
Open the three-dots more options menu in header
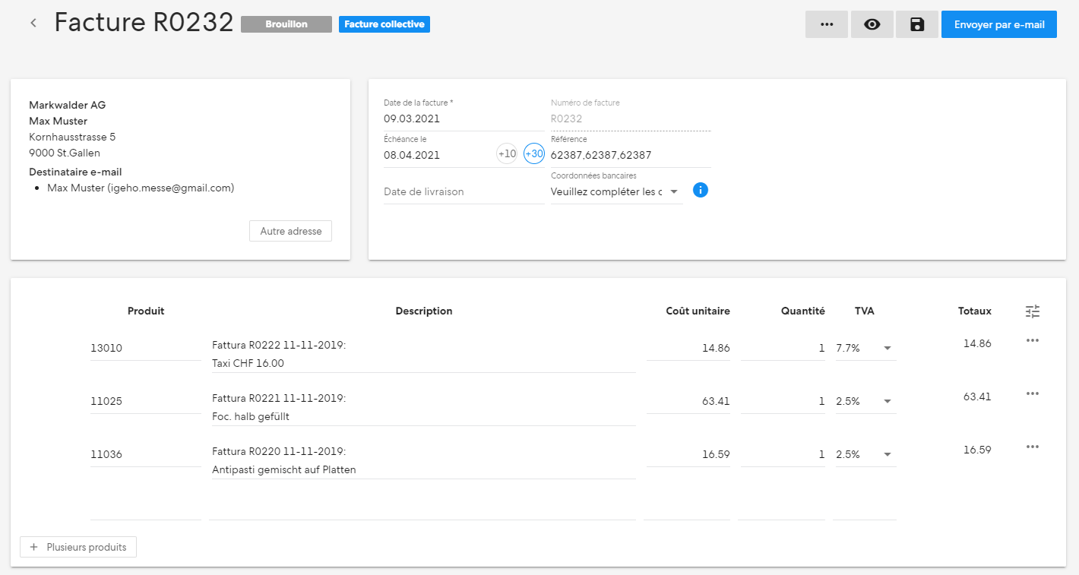click(x=827, y=24)
